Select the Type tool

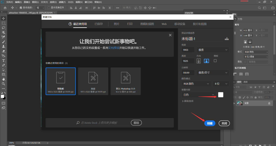tap(4, 61)
